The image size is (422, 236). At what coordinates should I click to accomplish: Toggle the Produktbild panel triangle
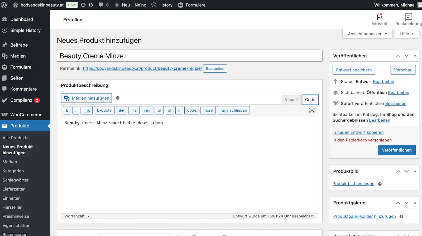(x=415, y=171)
